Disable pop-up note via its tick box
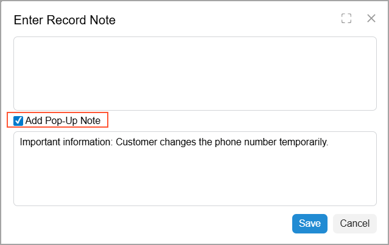The height and width of the screenshot is (245, 389). (x=18, y=120)
